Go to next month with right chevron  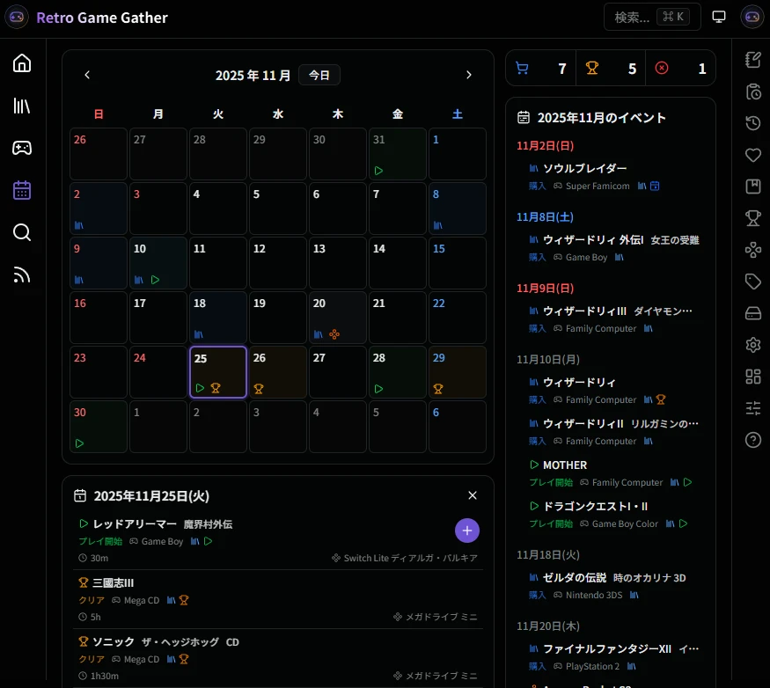469,75
